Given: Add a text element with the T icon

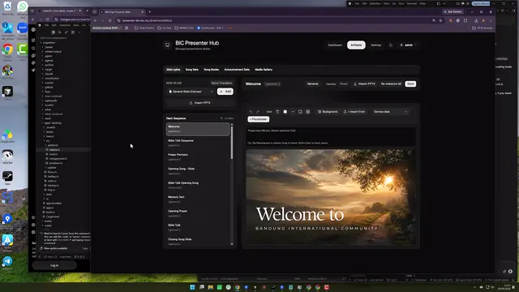Looking at the screenshot, I should pyautogui.click(x=277, y=112).
